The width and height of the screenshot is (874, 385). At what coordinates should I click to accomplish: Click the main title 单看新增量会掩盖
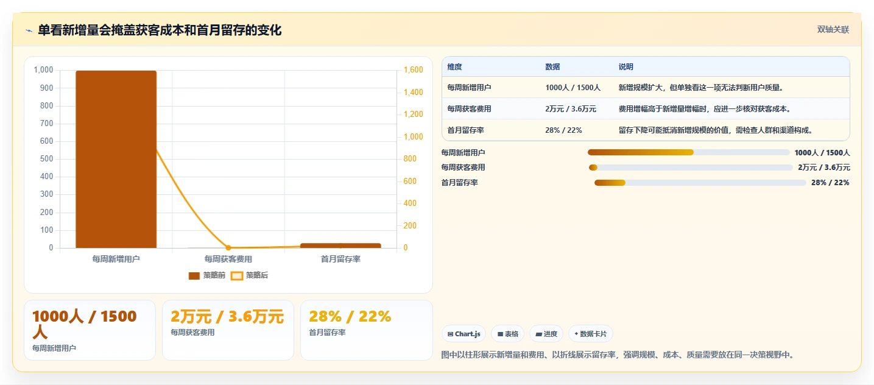tap(160, 30)
